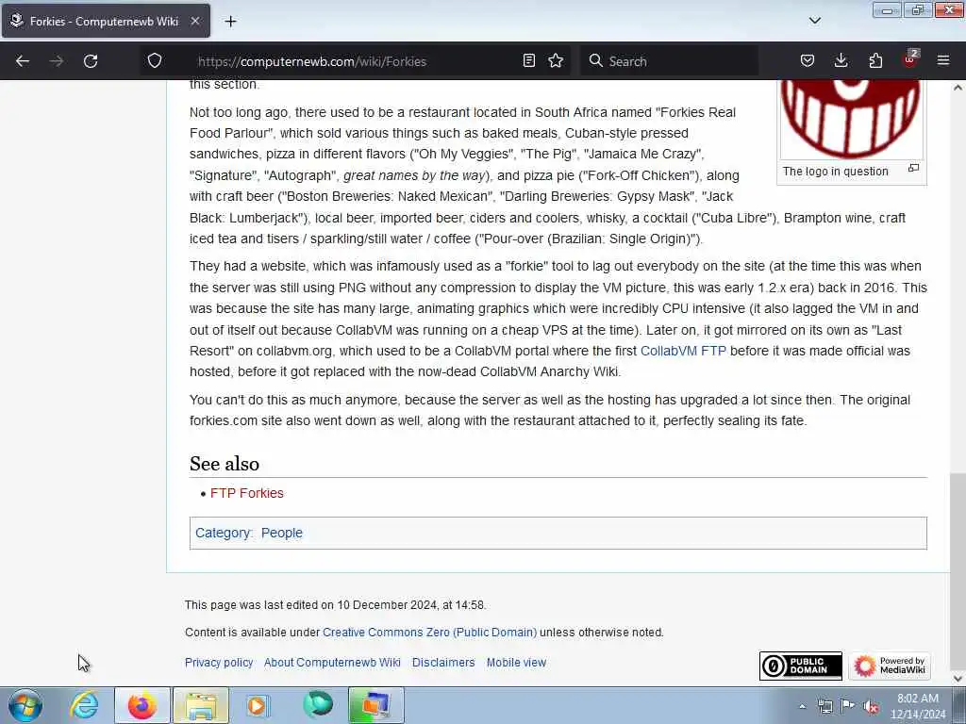
Task: Open a new tab with plus button
Action: 230,22
